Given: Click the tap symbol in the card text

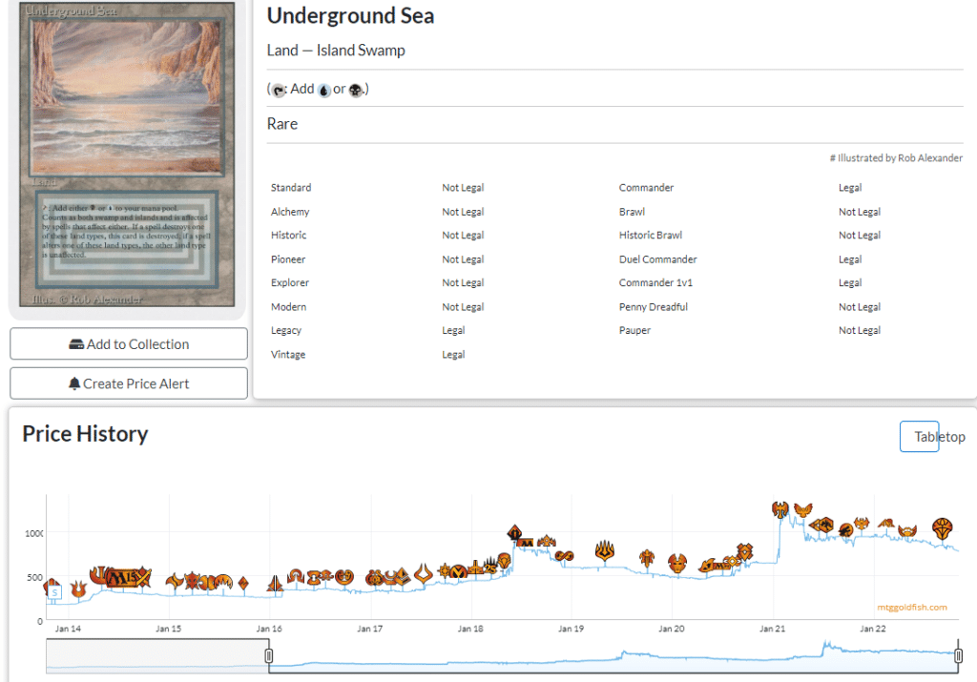Looking at the screenshot, I should [x=278, y=90].
